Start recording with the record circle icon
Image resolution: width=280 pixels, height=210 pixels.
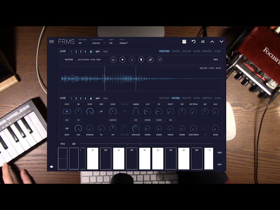click(x=122, y=59)
